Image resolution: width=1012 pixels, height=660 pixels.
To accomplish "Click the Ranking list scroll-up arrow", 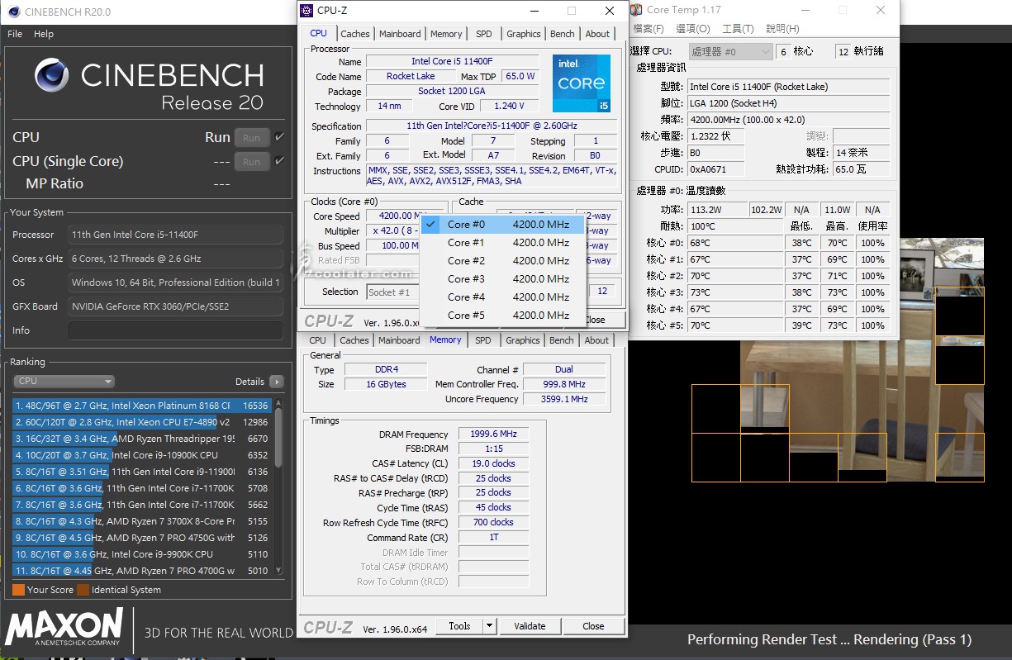I will (x=278, y=403).
